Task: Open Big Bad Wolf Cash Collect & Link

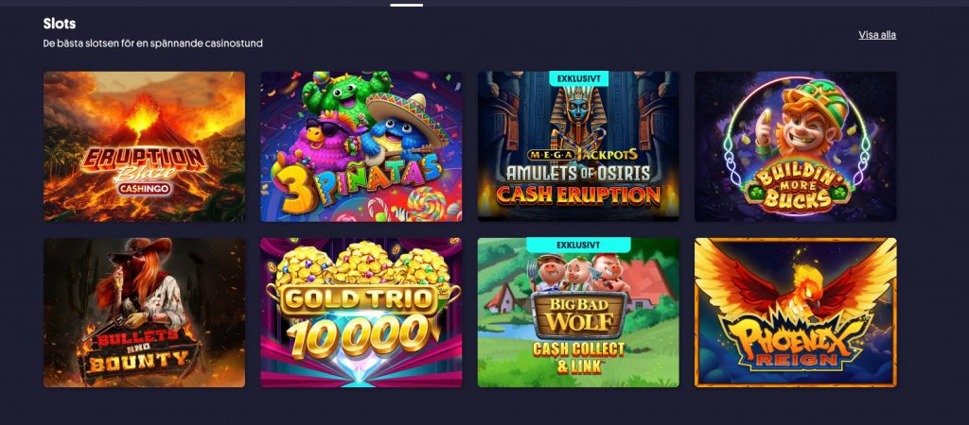Action: point(578,313)
